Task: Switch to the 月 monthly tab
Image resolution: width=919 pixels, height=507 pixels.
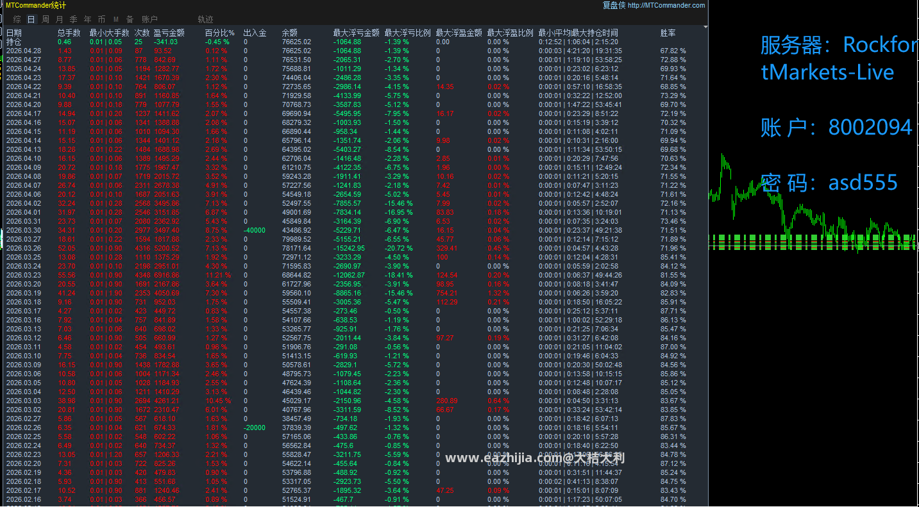Action: (x=60, y=20)
